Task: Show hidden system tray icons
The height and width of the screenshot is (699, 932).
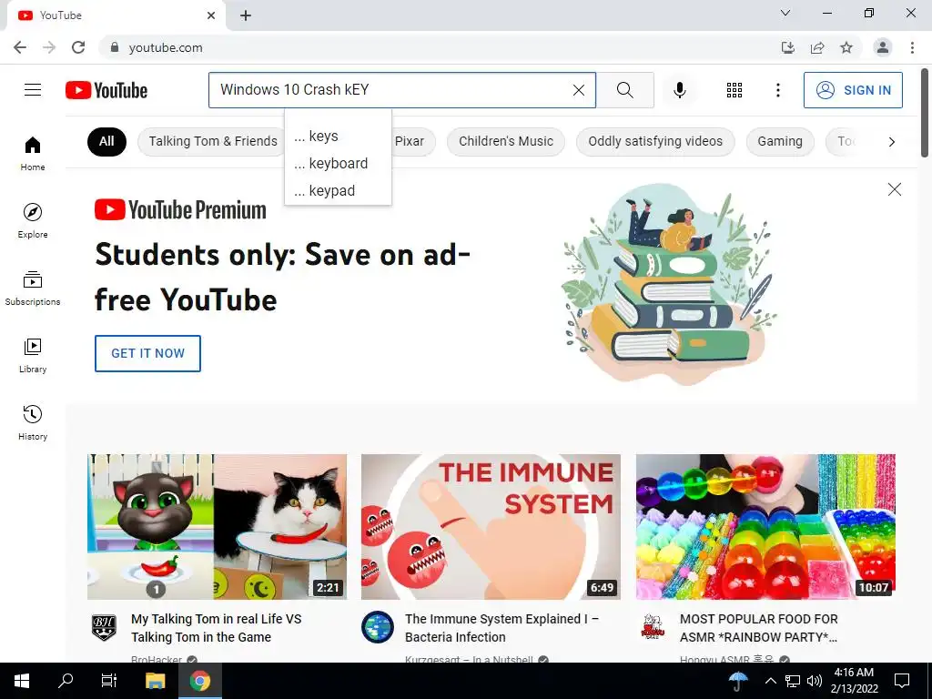Action: pyautogui.click(x=770, y=681)
